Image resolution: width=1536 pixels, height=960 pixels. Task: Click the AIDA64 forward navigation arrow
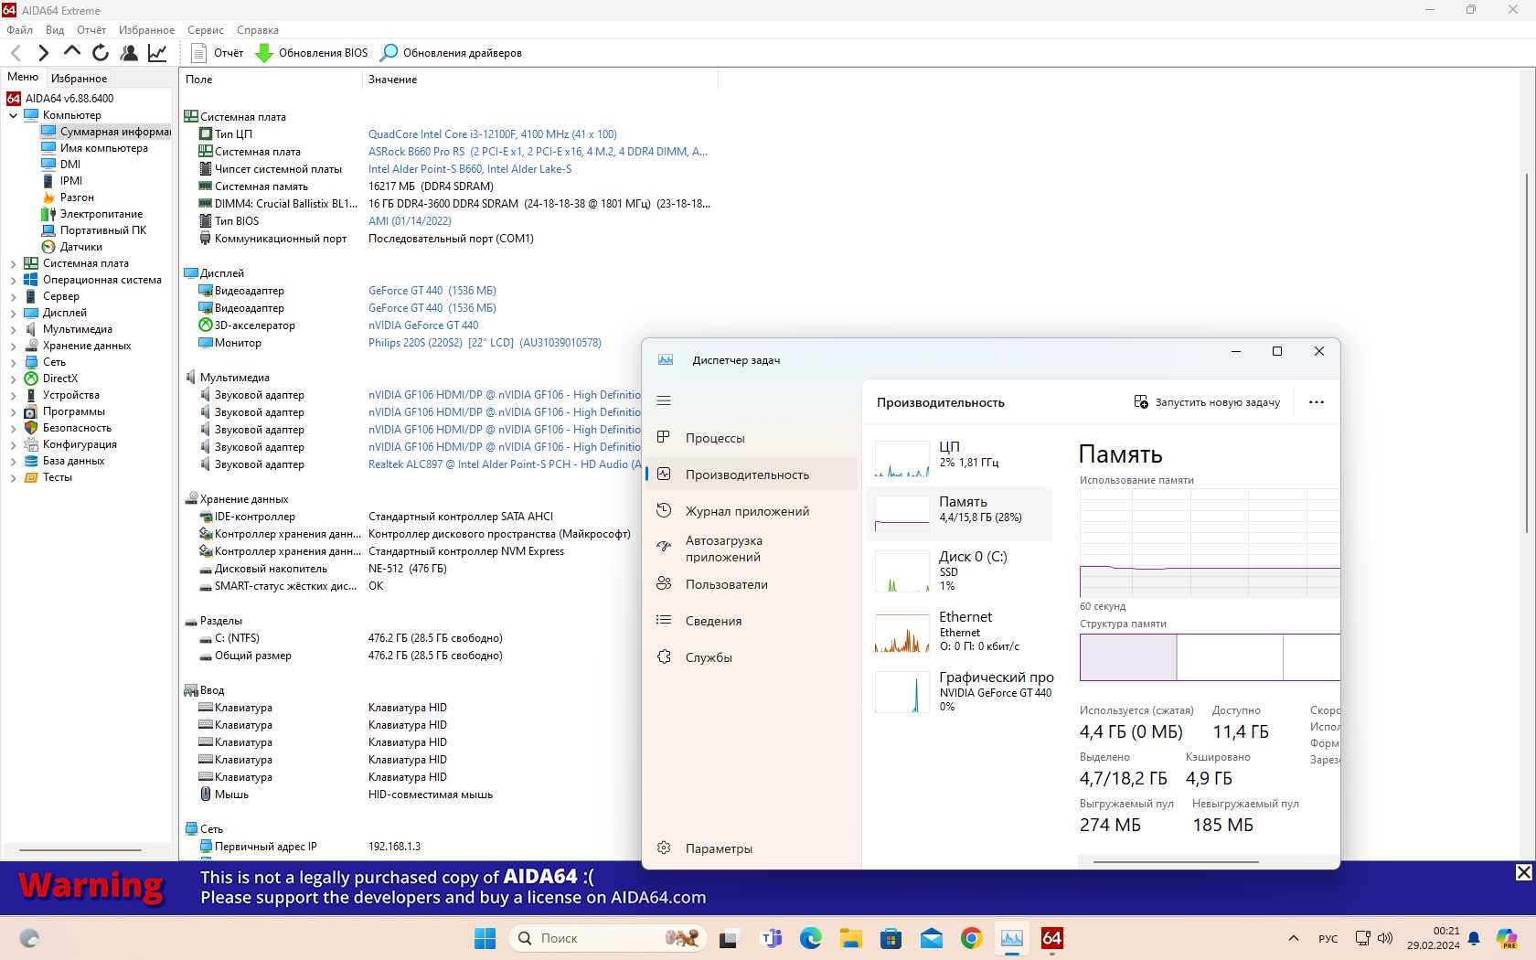pos(43,53)
